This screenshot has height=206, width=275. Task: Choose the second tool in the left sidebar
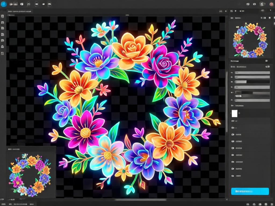pos(2,23)
